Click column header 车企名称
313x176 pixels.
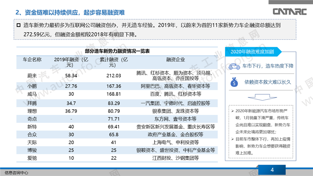(x=32, y=60)
